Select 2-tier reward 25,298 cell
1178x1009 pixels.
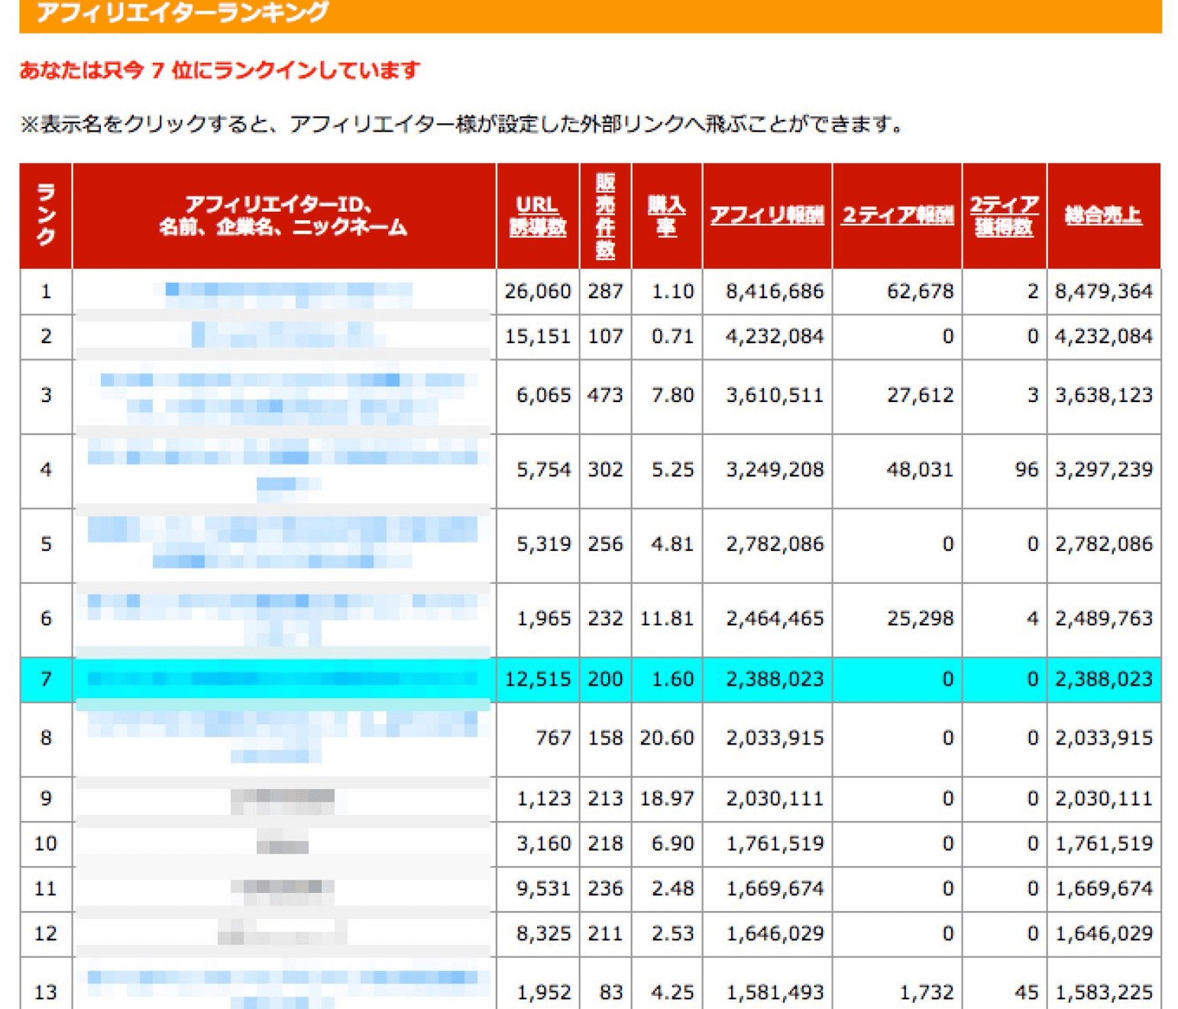tap(898, 618)
